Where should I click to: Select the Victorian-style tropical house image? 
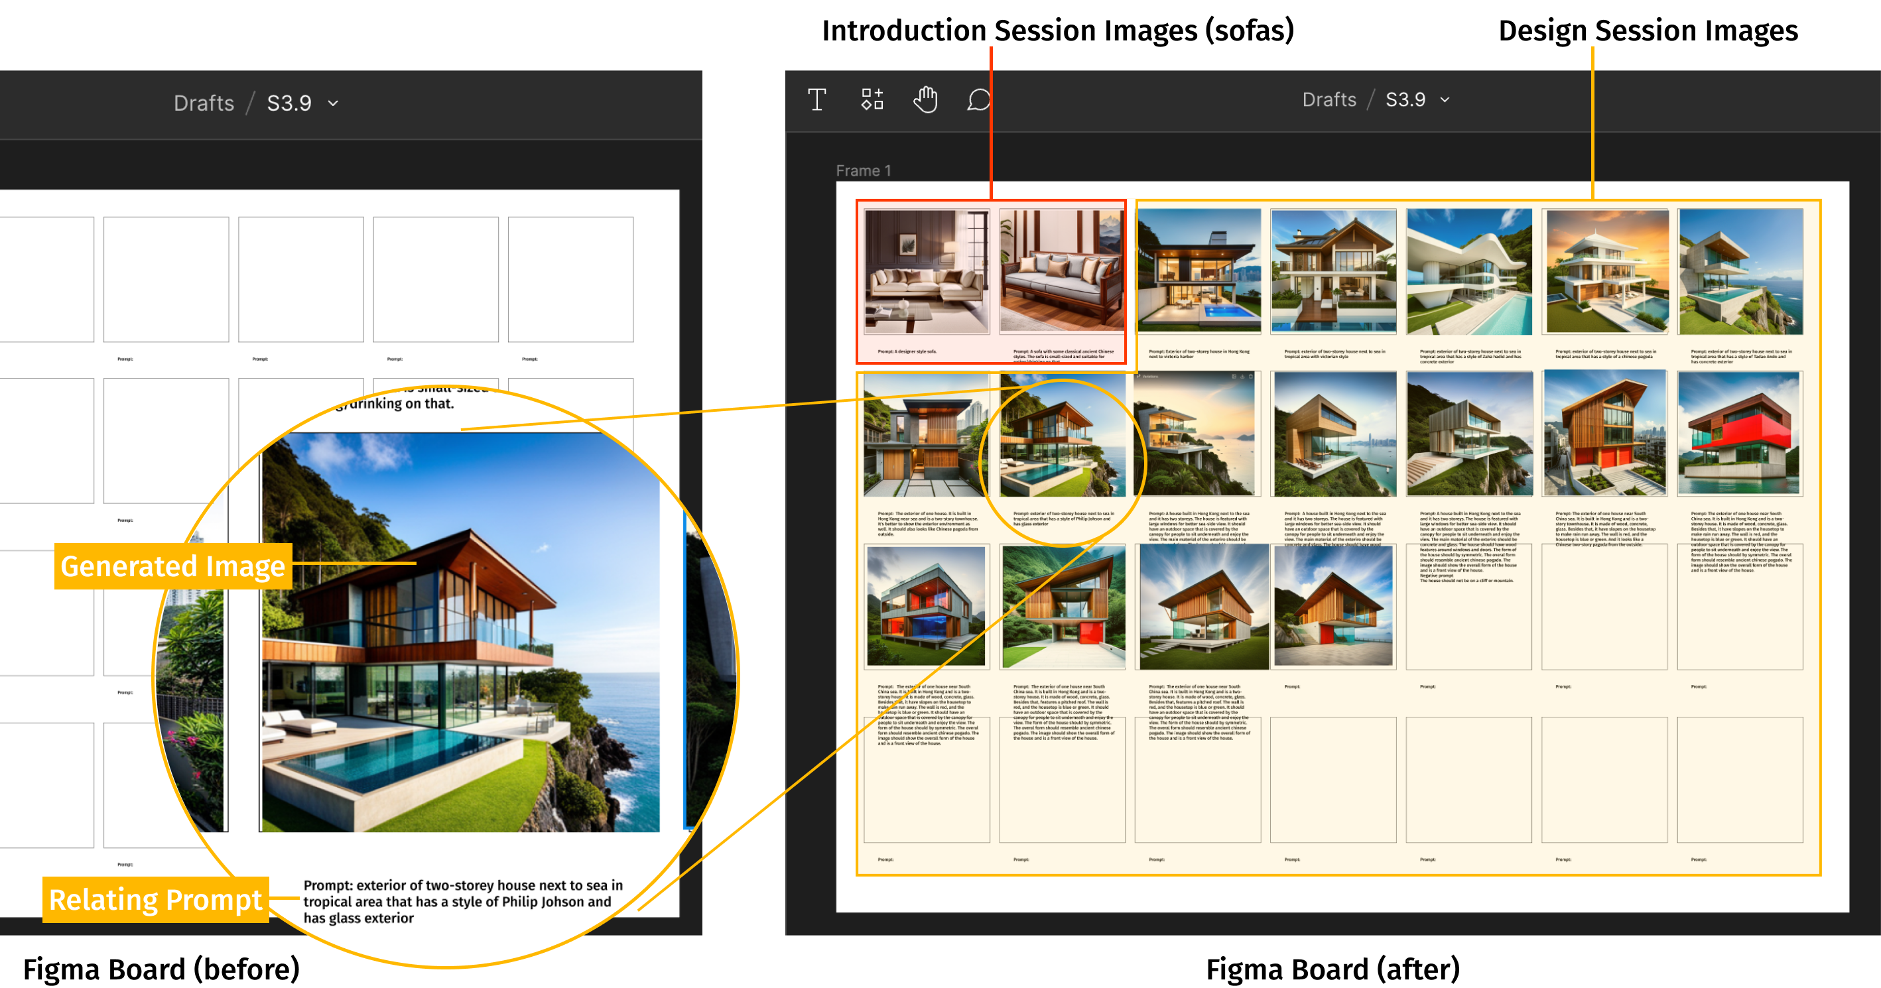click(1333, 271)
